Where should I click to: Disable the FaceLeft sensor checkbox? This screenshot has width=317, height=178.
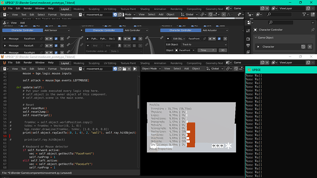pos(56,46)
